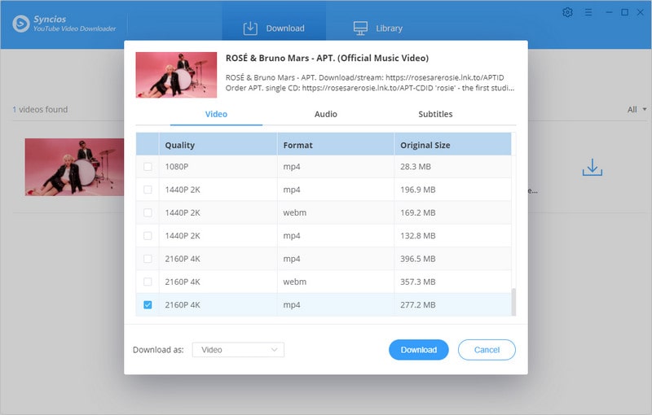Check the 2160P 4K mp4 396.5 MB row
The height and width of the screenshot is (415, 652).
point(148,259)
